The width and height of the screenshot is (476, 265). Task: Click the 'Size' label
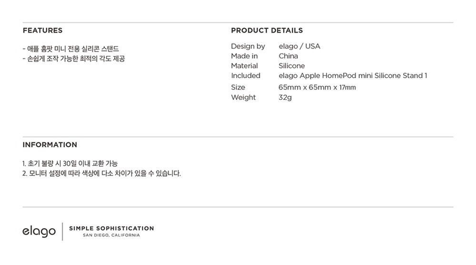(238, 87)
